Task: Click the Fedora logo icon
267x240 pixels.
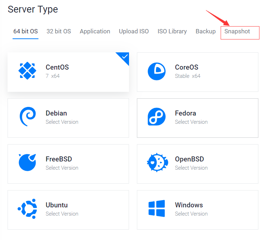Action: point(157,117)
